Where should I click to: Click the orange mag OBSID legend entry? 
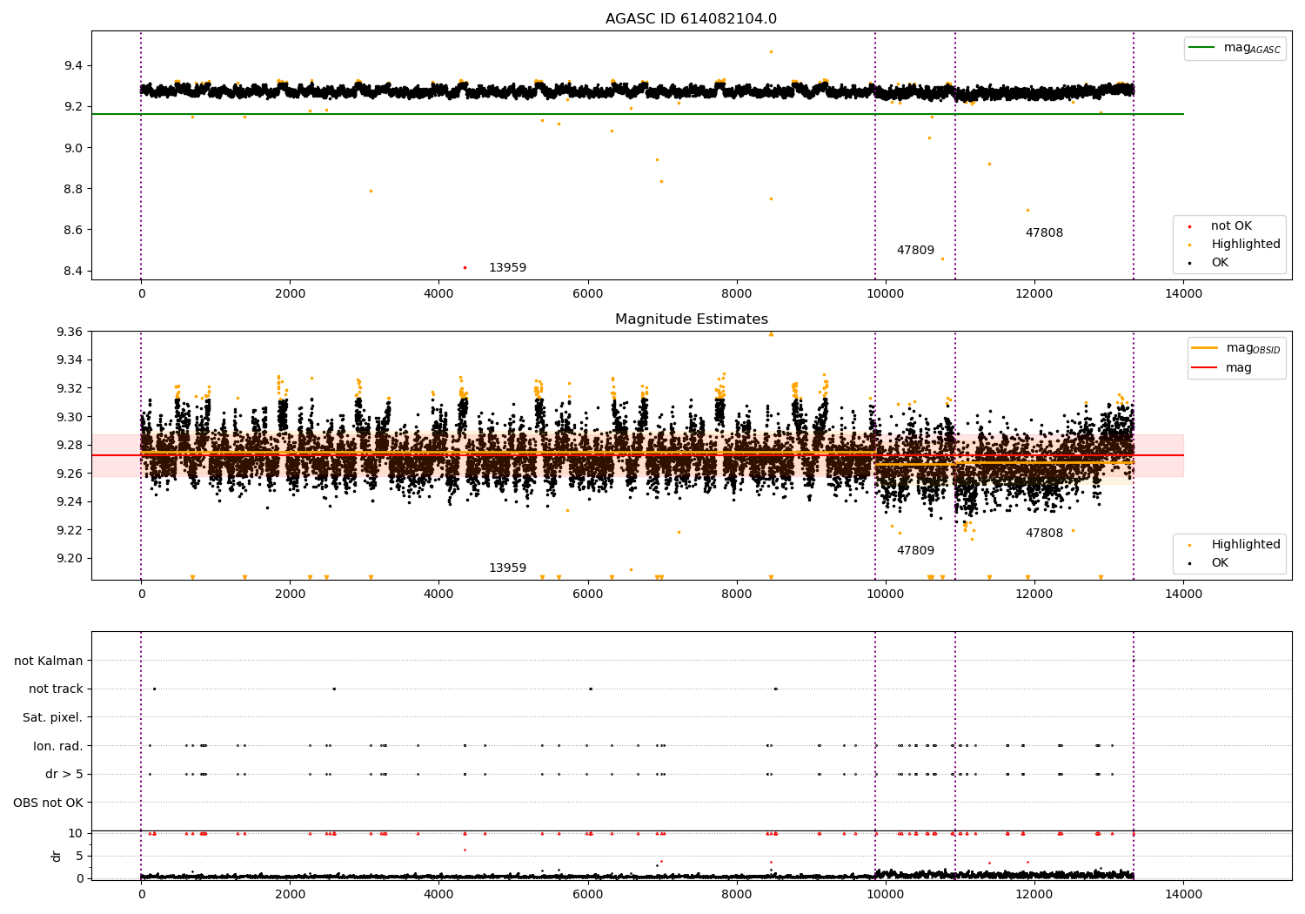(1236, 348)
